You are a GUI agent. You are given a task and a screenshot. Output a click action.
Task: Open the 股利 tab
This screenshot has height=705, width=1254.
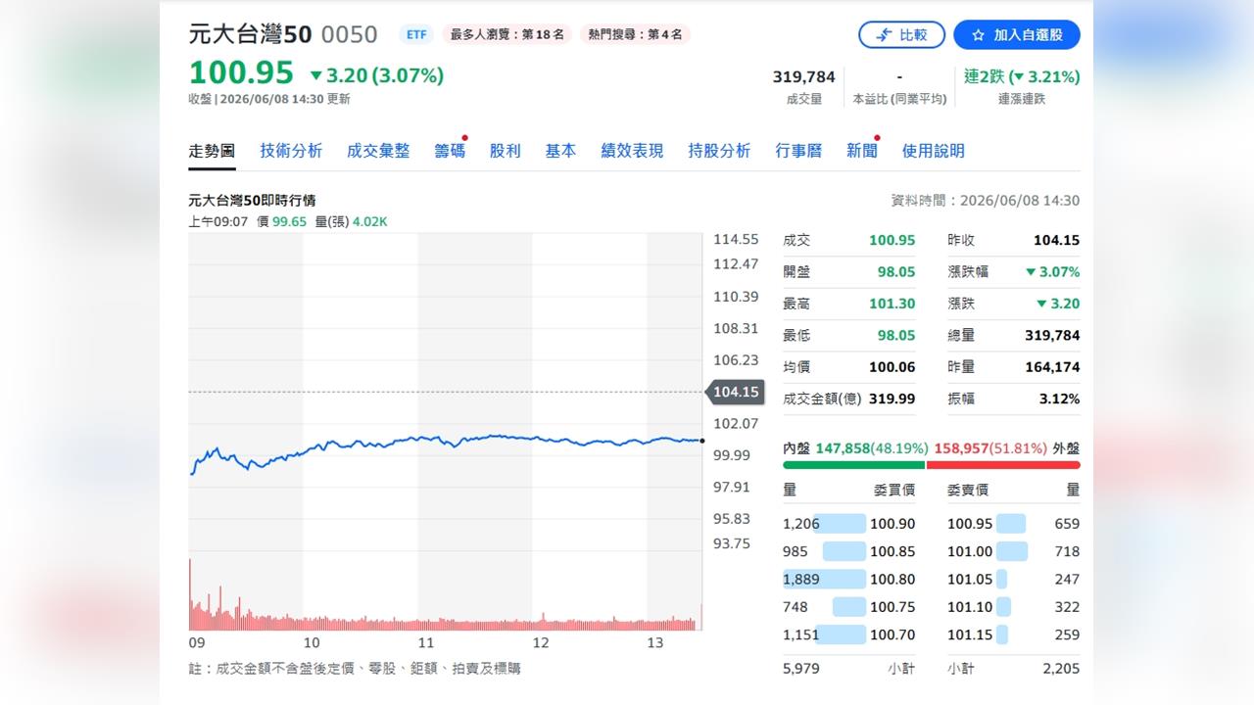click(x=506, y=151)
